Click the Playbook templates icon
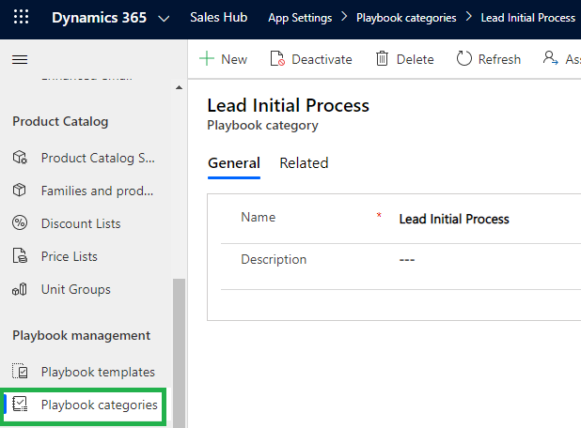This screenshot has height=428, width=581. point(20,372)
